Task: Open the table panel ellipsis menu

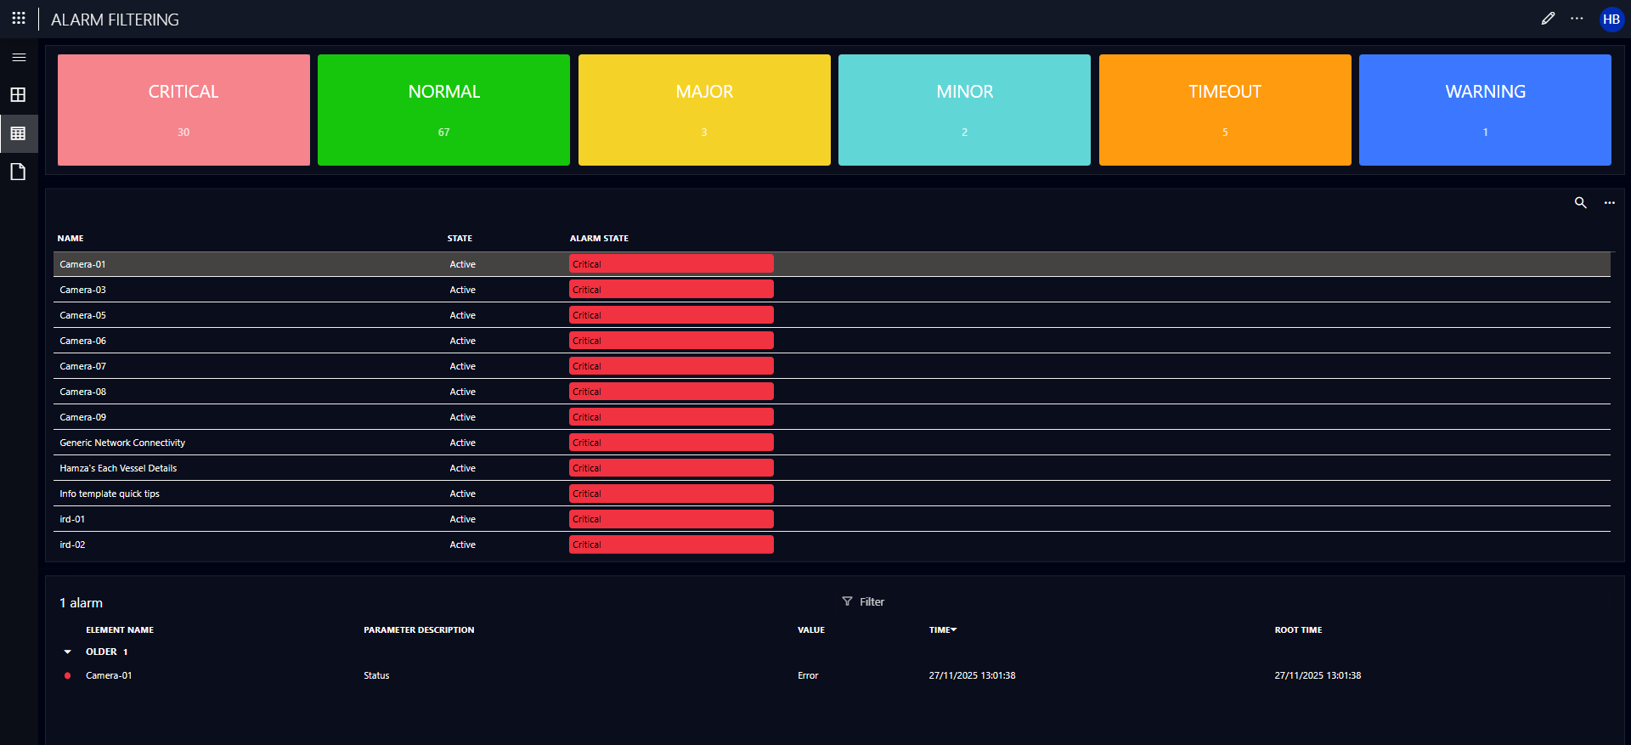Action: click(x=1609, y=203)
